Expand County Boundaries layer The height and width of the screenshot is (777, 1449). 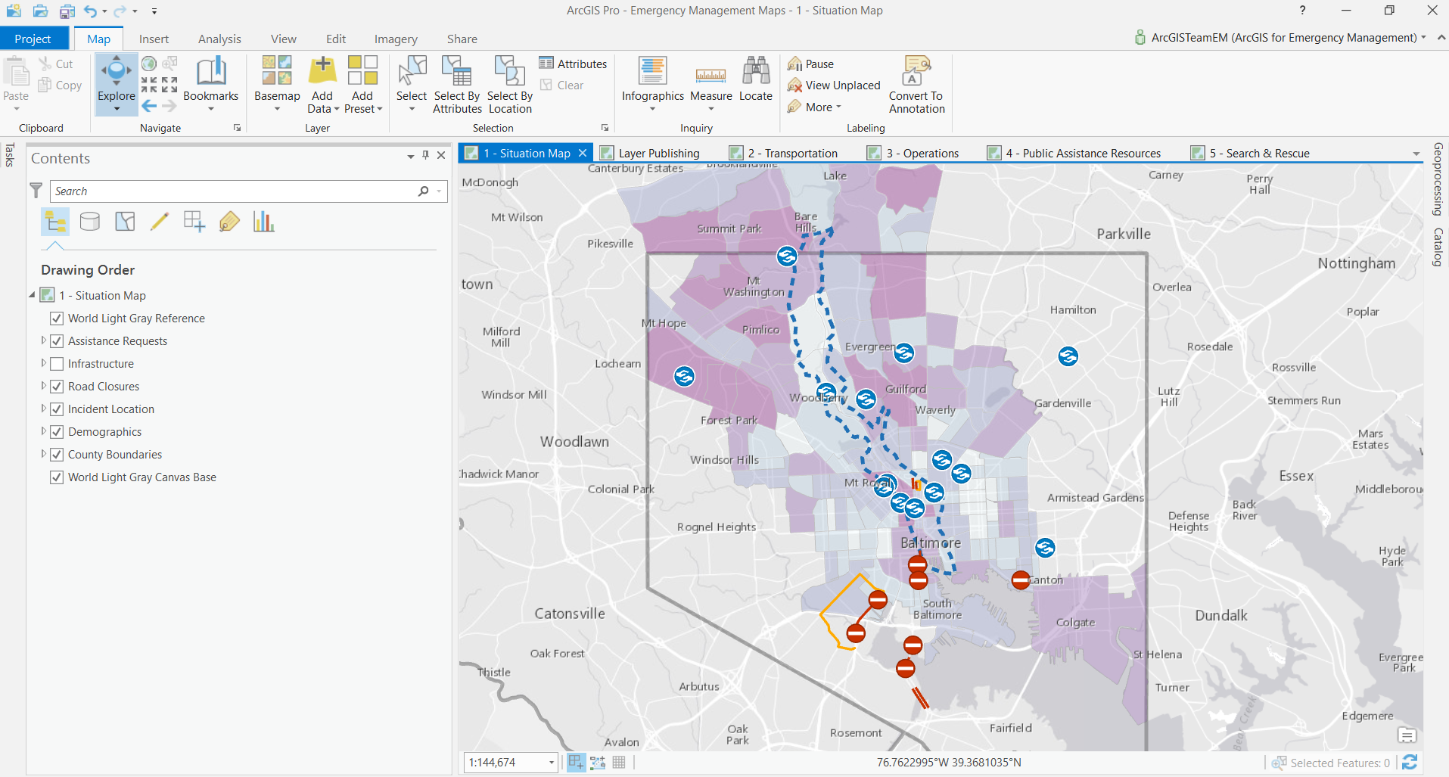(43, 454)
